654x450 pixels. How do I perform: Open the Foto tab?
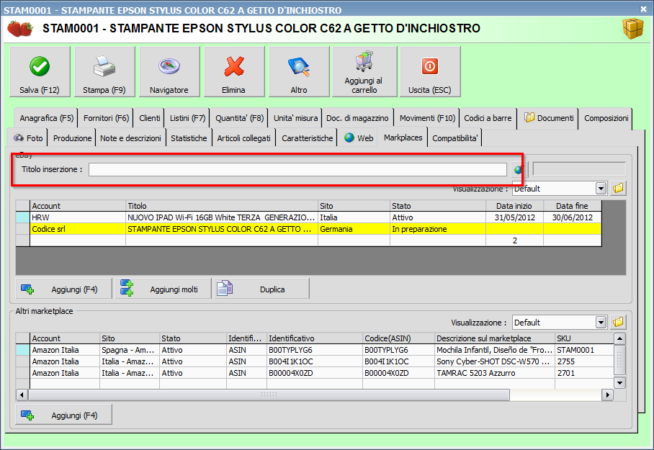[28, 138]
